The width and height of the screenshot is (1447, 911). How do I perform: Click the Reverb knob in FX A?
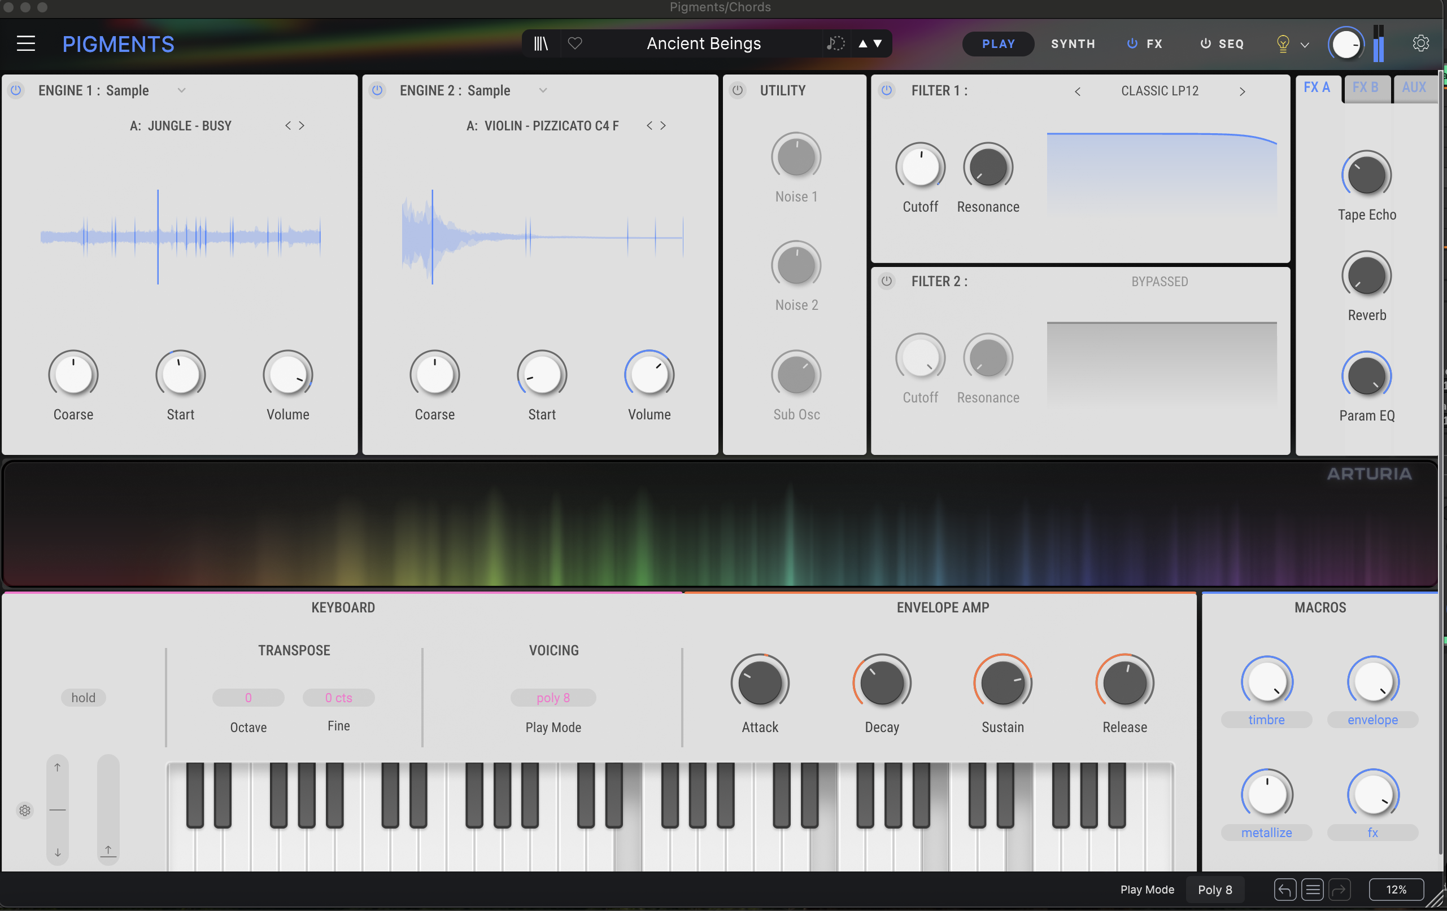(x=1366, y=275)
